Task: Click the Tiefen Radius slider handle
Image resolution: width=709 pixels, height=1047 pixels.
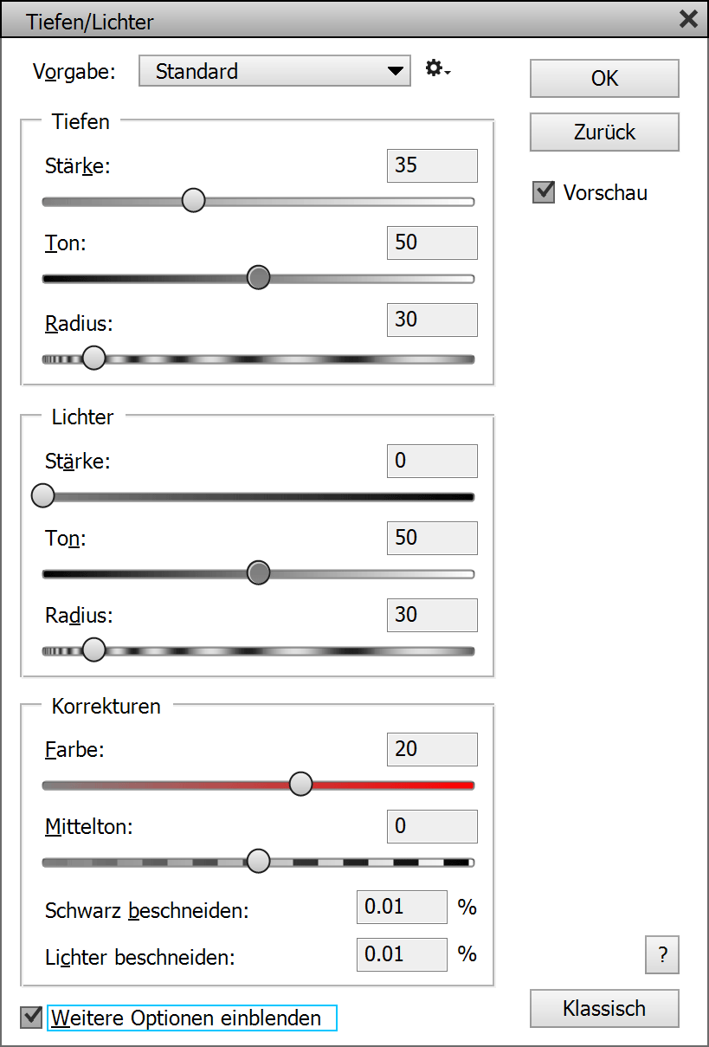Action: (x=93, y=357)
